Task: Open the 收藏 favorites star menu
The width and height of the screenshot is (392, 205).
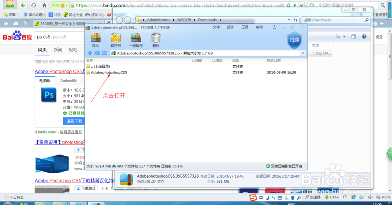Action: [x=11, y=15]
